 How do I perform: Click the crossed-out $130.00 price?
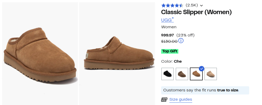[169, 41]
